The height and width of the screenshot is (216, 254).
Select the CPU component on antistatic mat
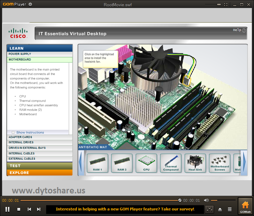146,163
